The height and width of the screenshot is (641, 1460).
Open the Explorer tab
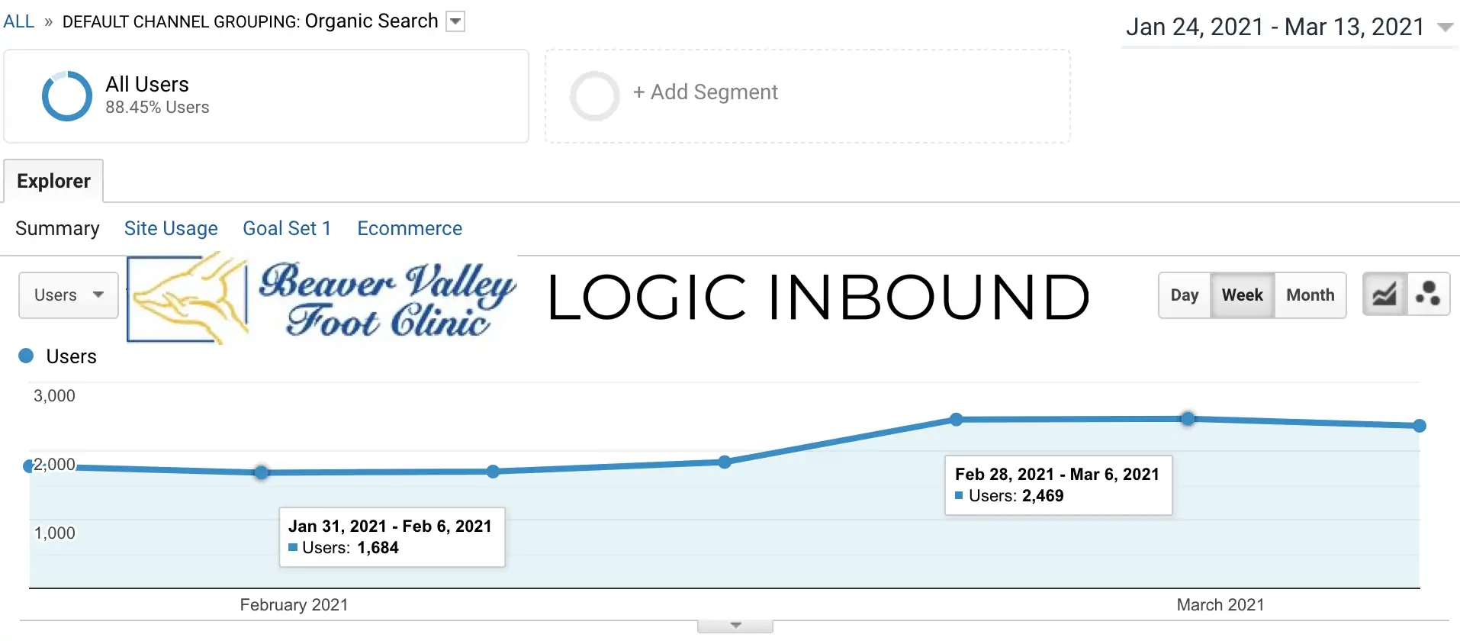pyautogui.click(x=53, y=181)
